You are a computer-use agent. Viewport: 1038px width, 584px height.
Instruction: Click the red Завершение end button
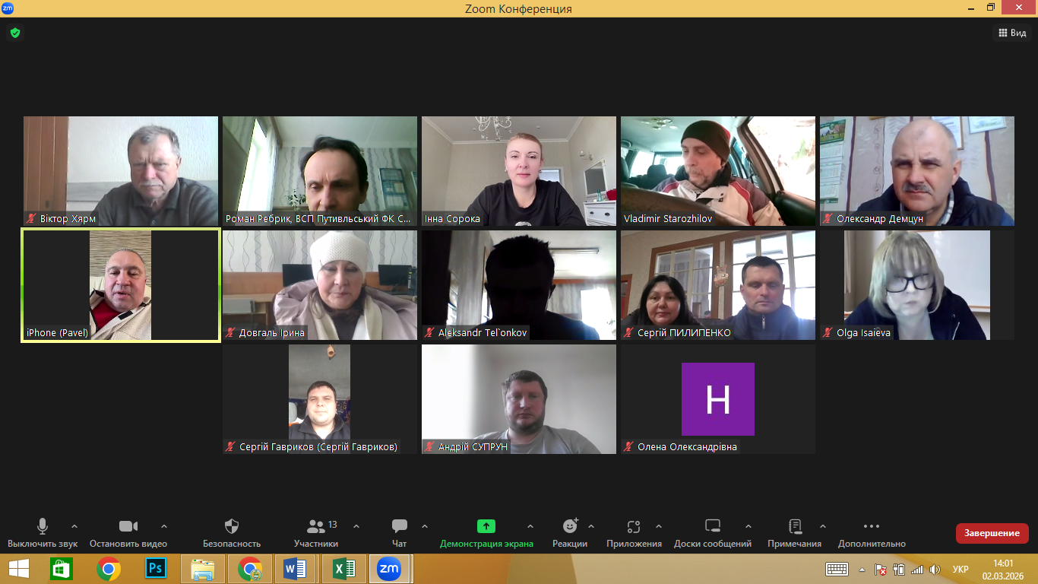[x=992, y=533]
